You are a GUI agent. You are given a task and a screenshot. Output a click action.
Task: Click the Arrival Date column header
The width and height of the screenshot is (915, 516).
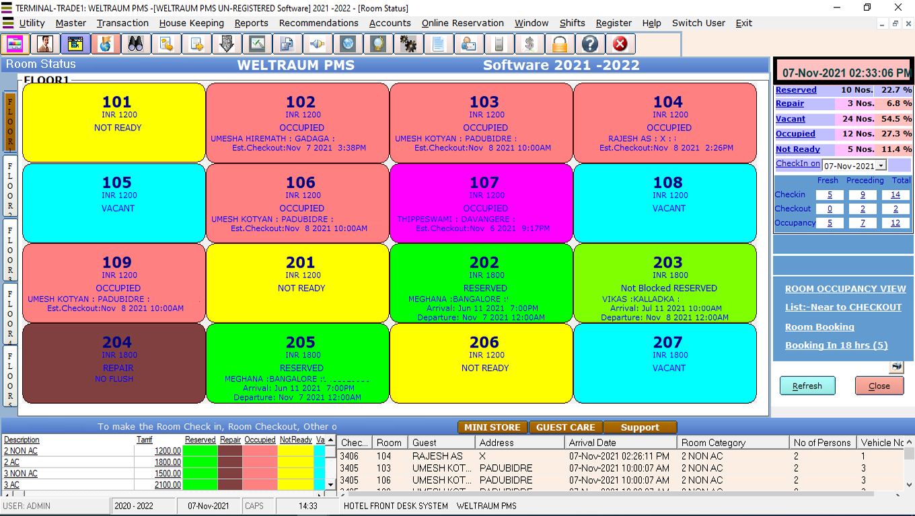[x=621, y=443]
